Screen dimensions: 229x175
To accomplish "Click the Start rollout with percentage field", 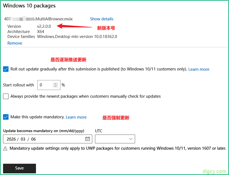I will (45, 85).
